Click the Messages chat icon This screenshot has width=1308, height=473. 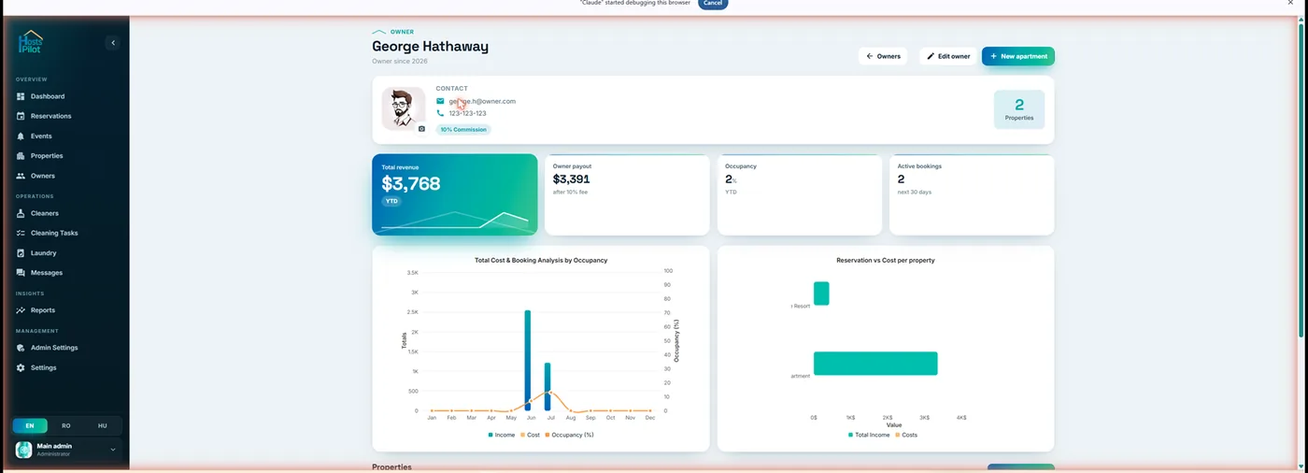click(x=21, y=273)
